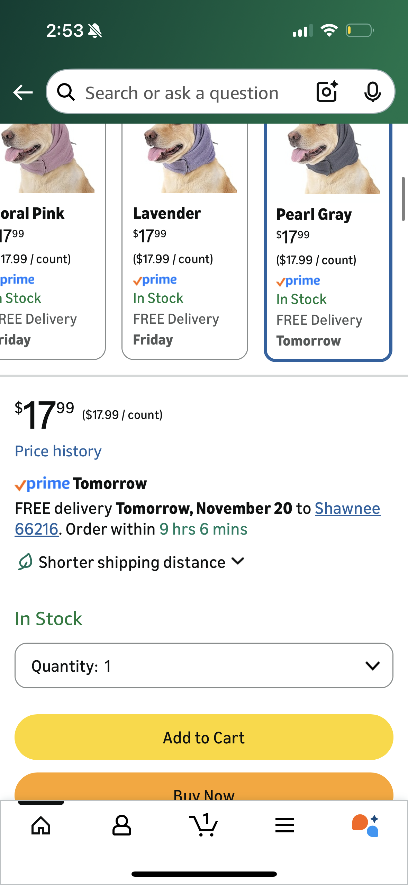Open the Quantity dropdown
This screenshot has height=885, width=408.
tap(204, 665)
